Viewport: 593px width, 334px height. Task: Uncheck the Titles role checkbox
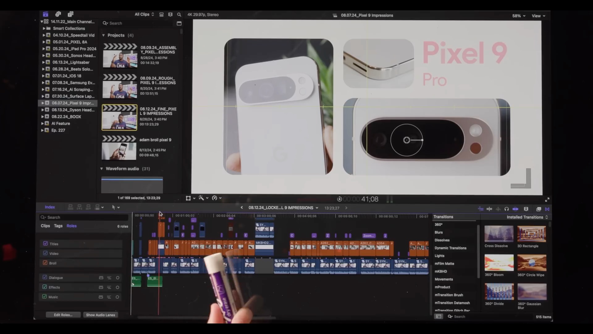pyautogui.click(x=45, y=244)
